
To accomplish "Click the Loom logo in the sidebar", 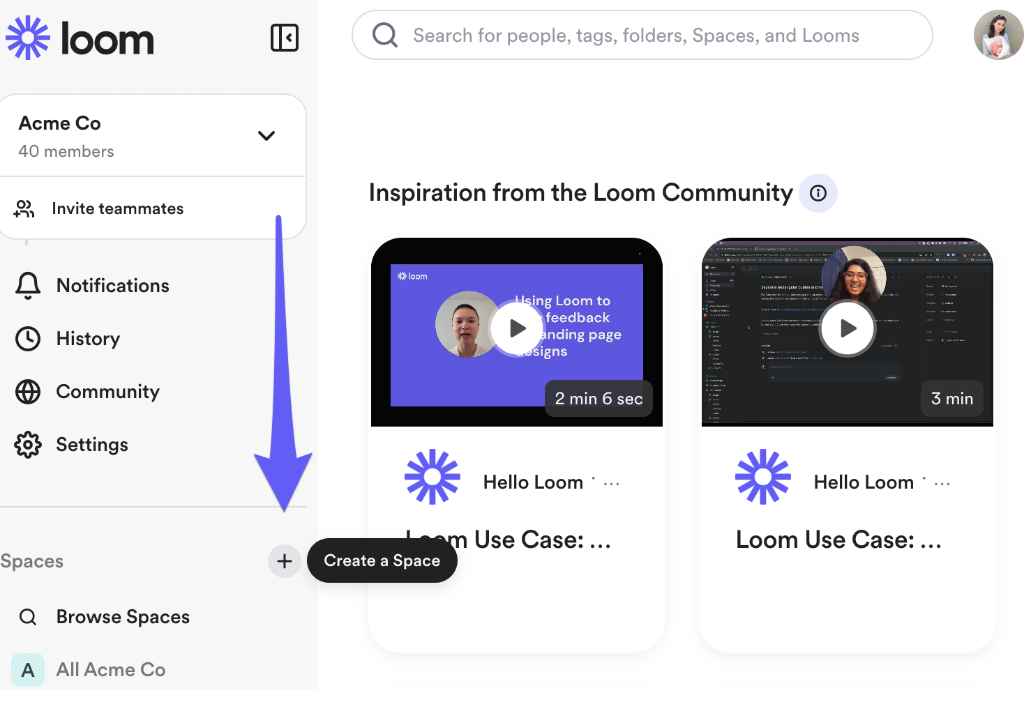I will pos(80,38).
